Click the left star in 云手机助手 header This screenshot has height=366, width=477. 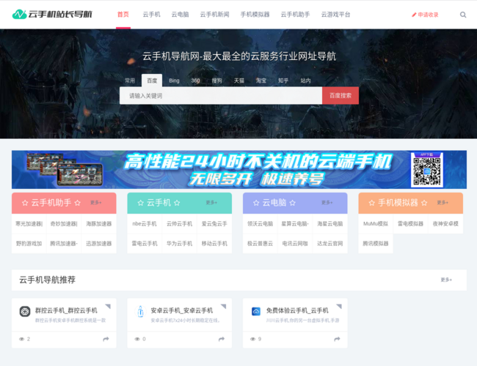25,203
